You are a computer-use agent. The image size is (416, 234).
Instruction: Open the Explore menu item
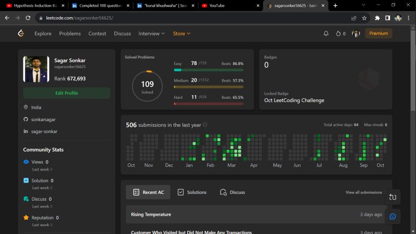43,33
